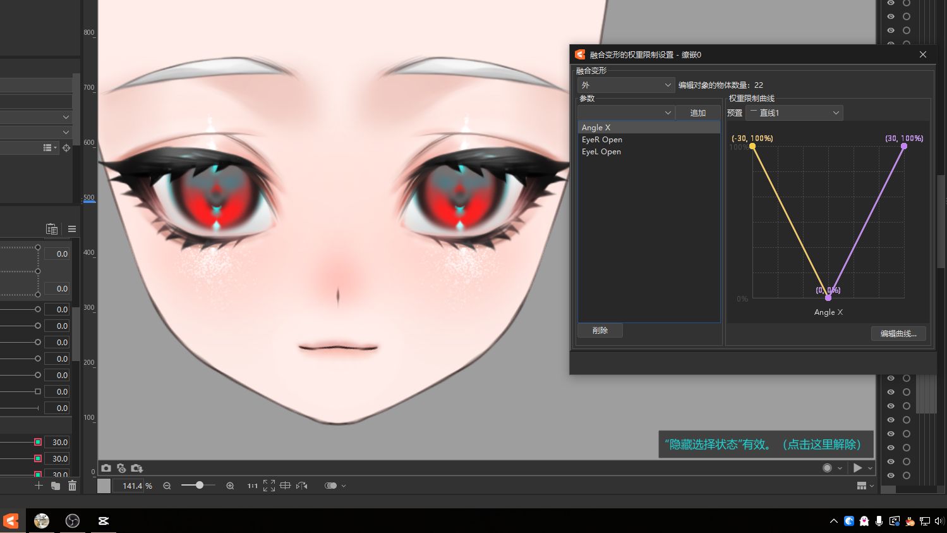Open the 外 blend shape dropdown

(625, 85)
